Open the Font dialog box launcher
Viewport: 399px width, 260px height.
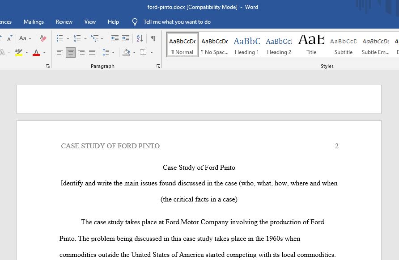(x=48, y=66)
